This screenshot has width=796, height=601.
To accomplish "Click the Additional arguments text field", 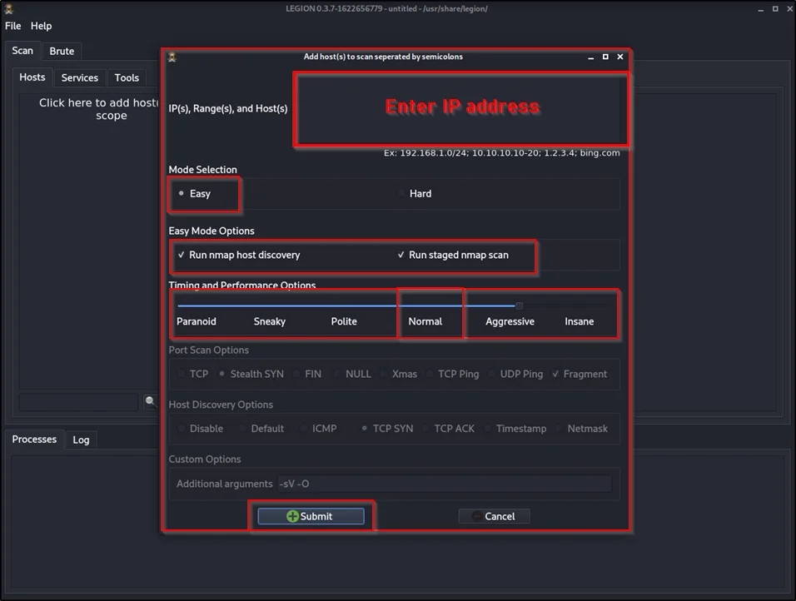I will pyautogui.click(x=444, y=484).
